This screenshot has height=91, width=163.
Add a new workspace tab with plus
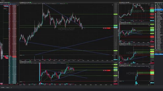pos(11,88)
